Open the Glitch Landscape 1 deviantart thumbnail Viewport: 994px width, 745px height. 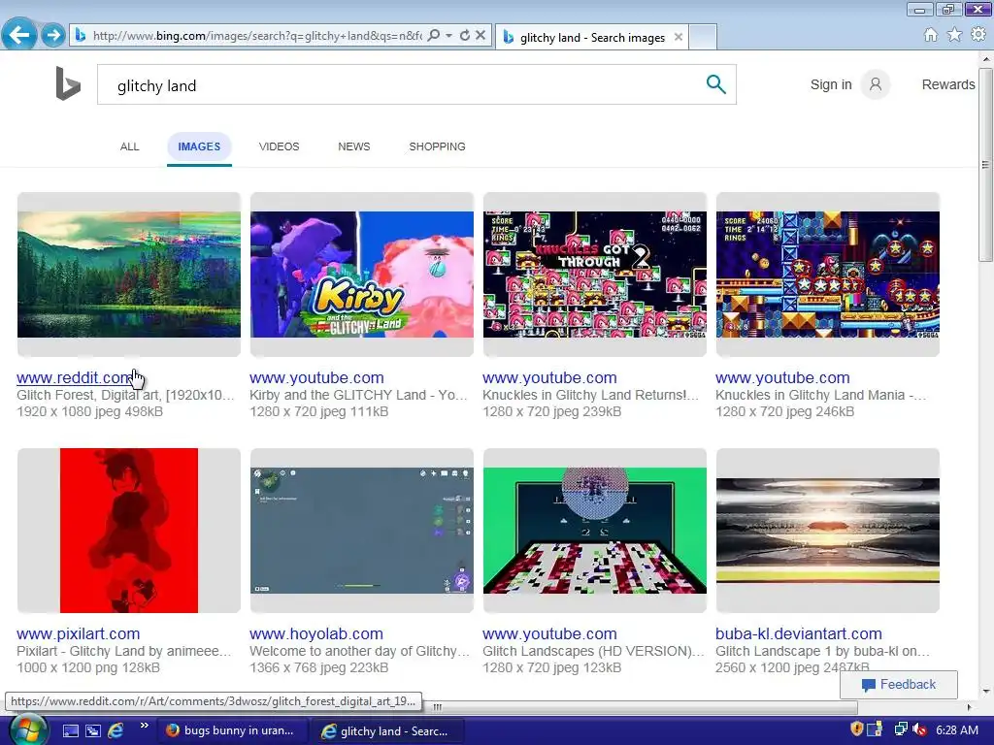point(828,531)
